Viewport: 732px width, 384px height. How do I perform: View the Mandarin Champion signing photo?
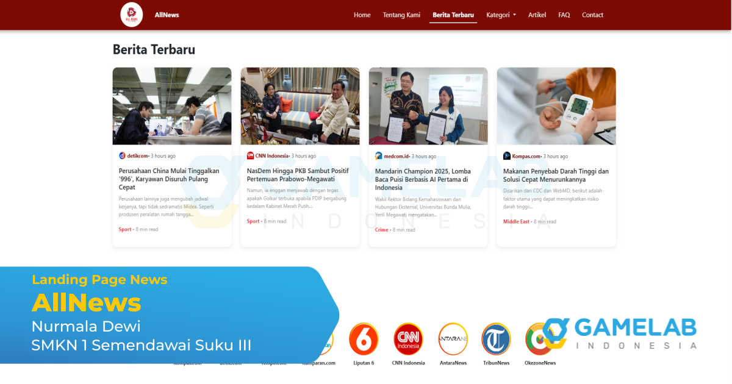click(x=428, y=106)
